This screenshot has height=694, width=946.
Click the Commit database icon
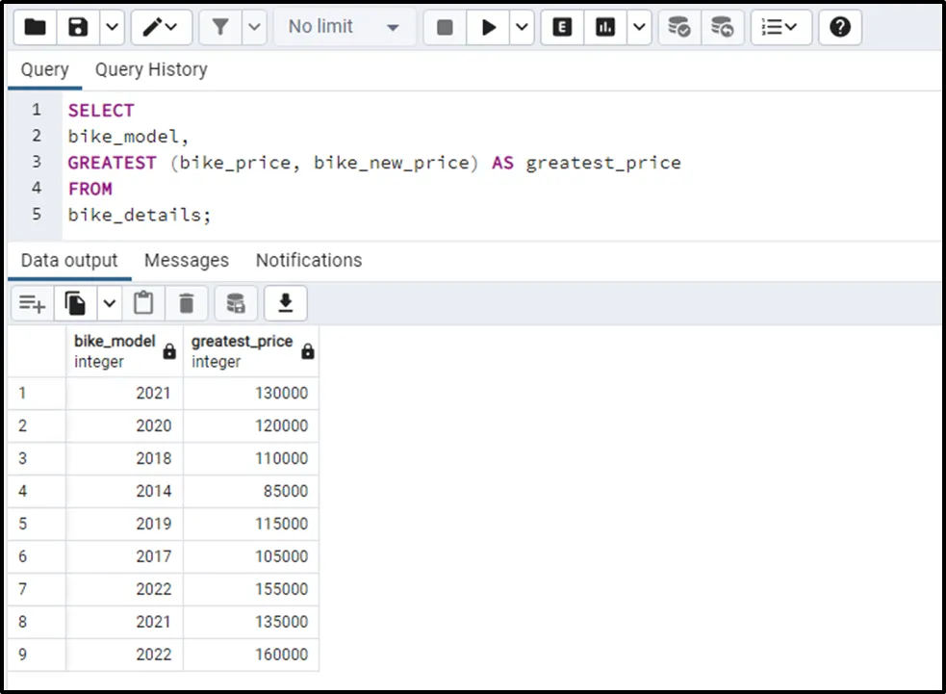[679, 28]
